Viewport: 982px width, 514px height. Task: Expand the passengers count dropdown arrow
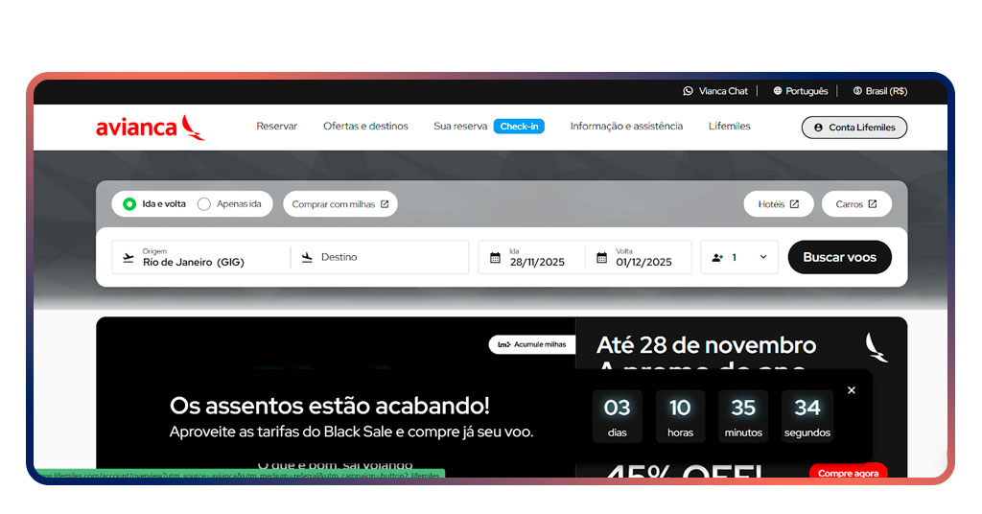762,257
